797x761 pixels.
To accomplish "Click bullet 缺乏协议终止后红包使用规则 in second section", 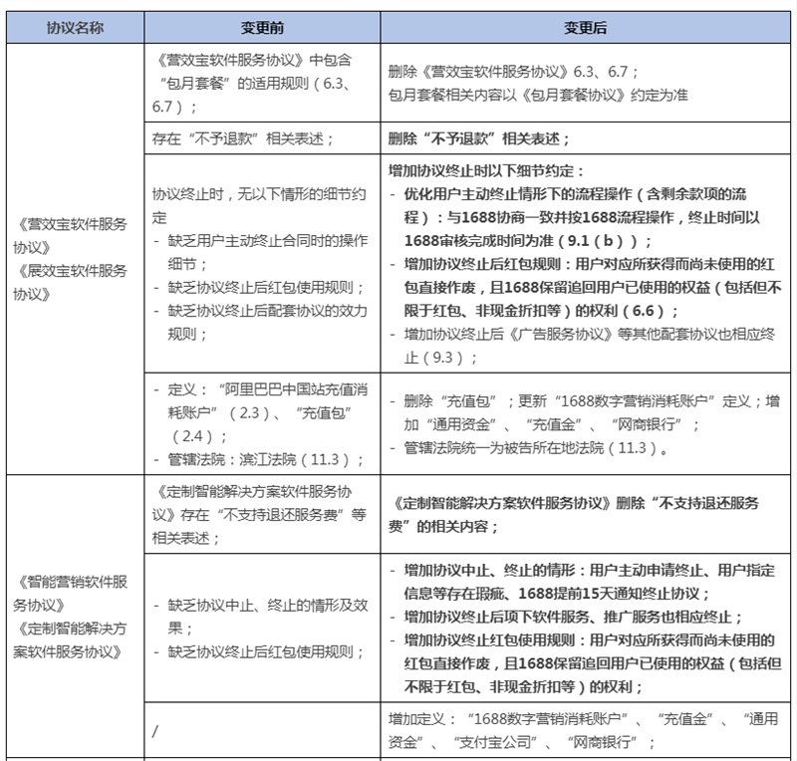I will point(259,651).
